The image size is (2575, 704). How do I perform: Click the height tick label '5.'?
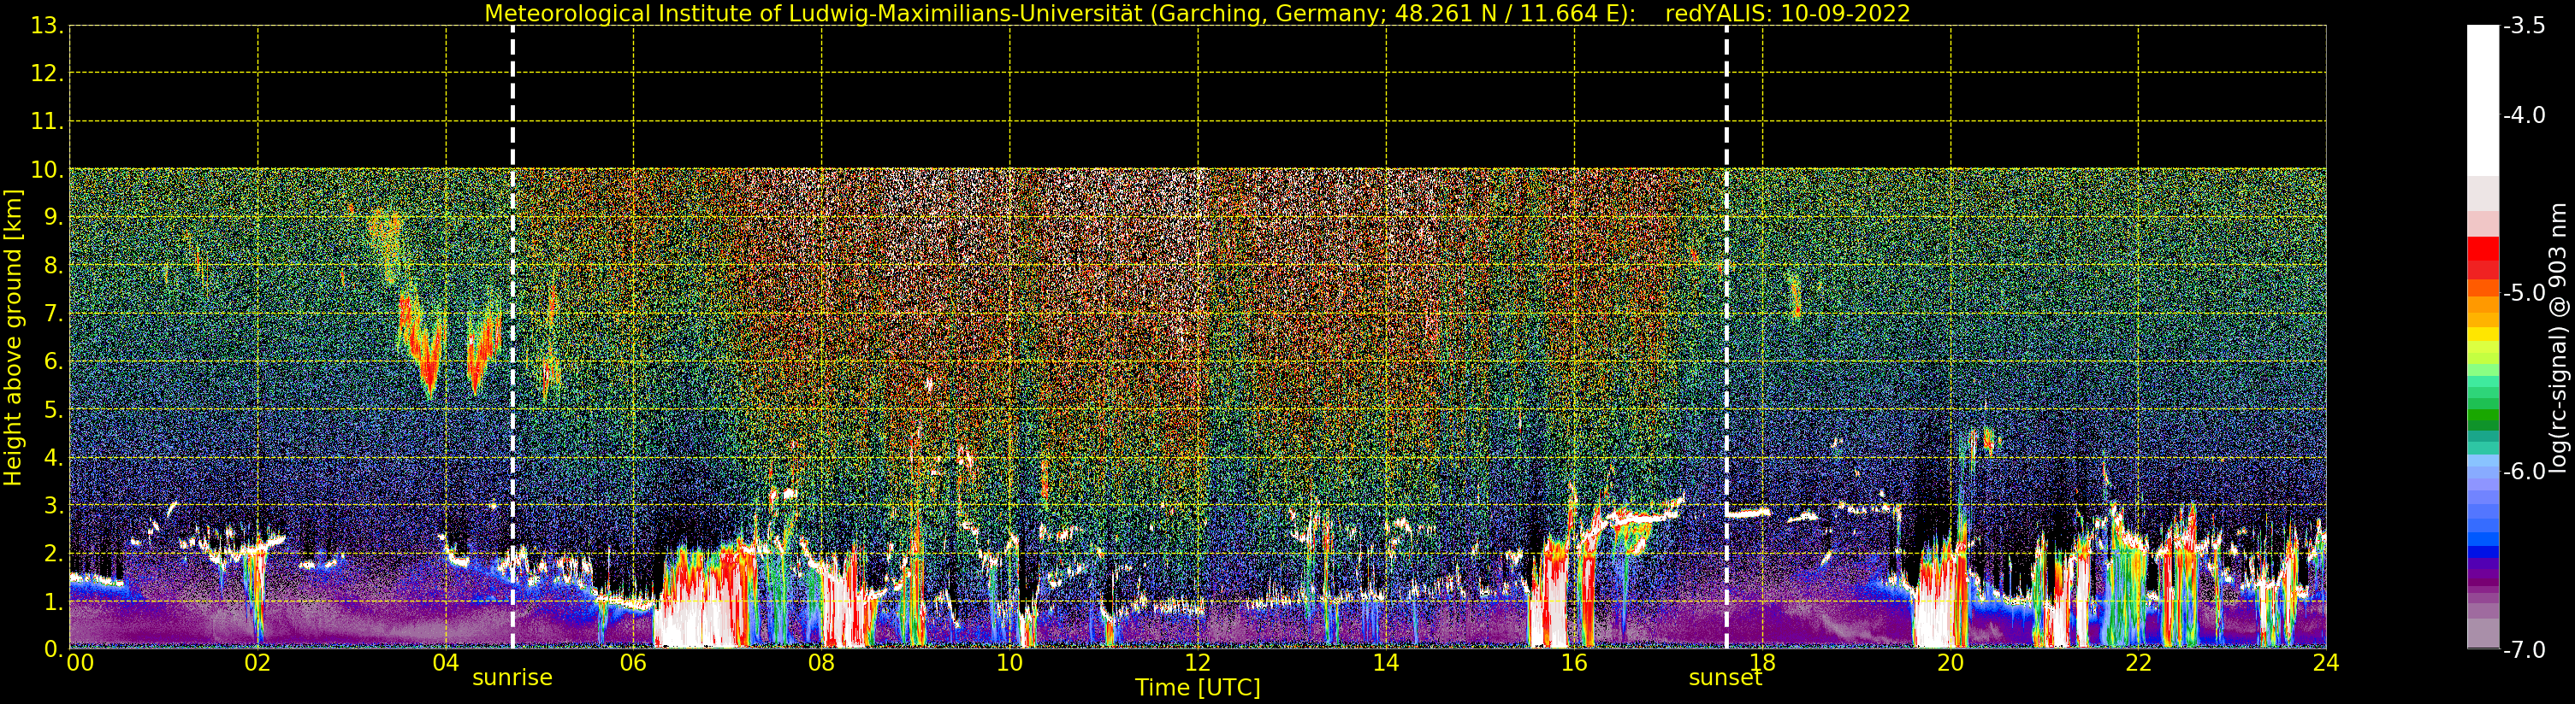tap(54, 409)
